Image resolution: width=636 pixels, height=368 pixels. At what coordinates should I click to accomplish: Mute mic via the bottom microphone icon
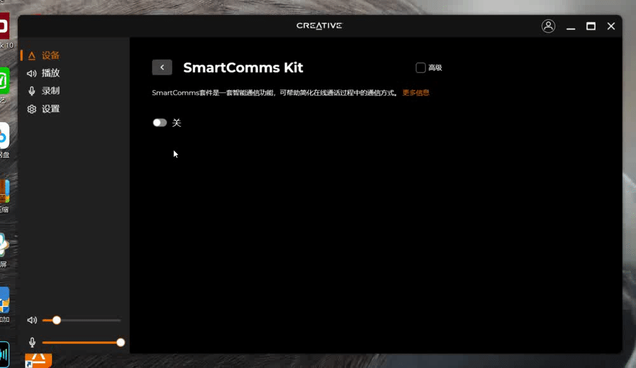[x=32, y=343]
